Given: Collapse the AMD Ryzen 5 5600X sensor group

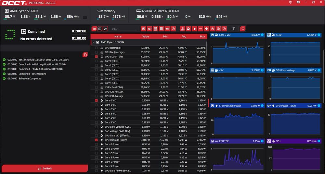Looking at the screenshot, I should [x=93, y=42].
